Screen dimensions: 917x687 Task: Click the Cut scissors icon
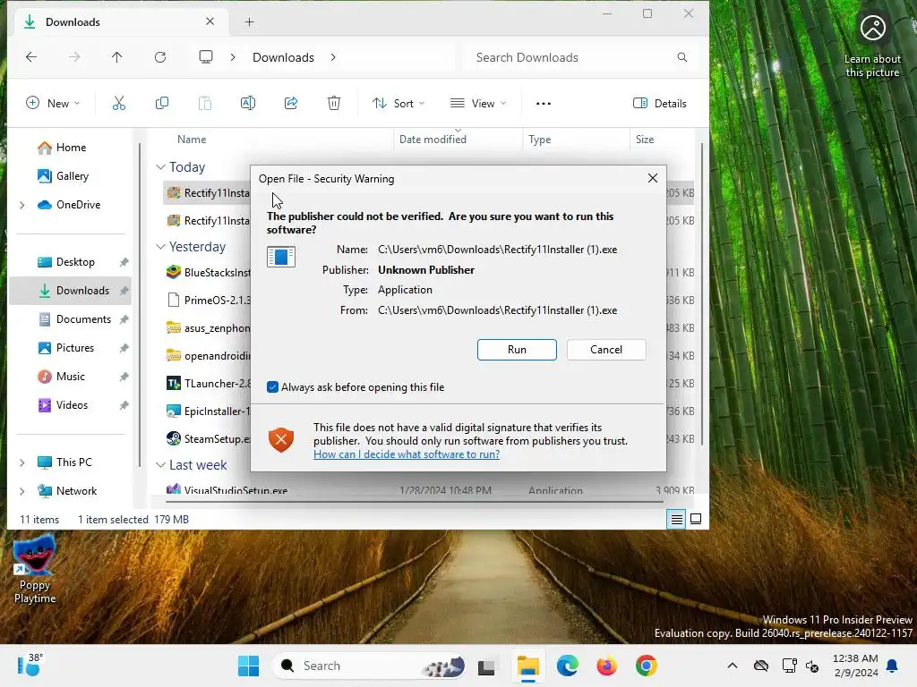(x=119, y=104)
